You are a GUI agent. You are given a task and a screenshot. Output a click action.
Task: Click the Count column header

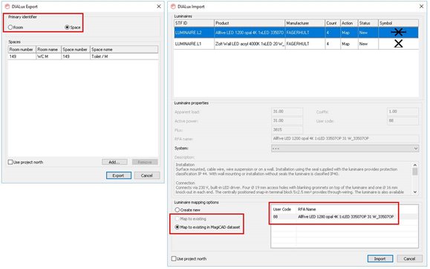pos(333,23)
